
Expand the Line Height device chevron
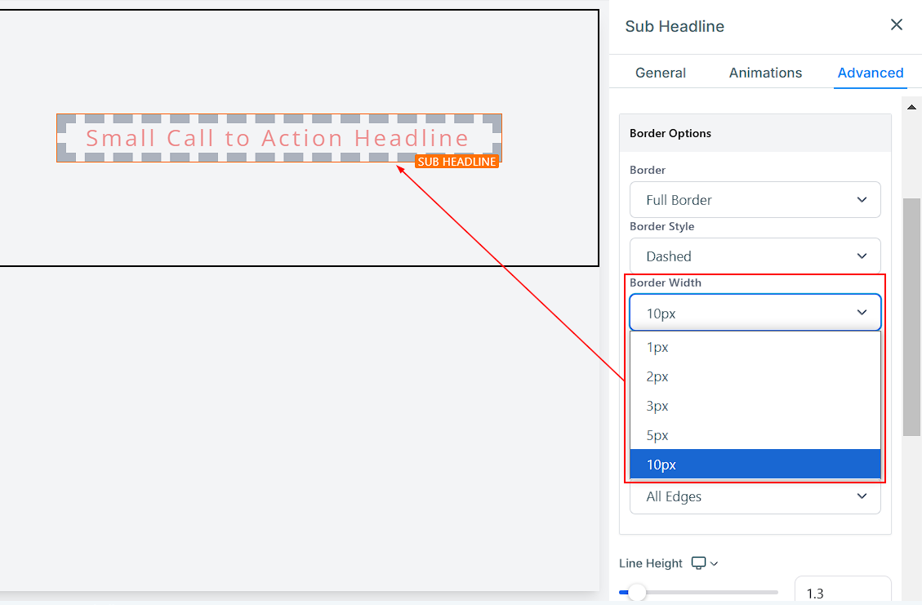pos(714,564)
